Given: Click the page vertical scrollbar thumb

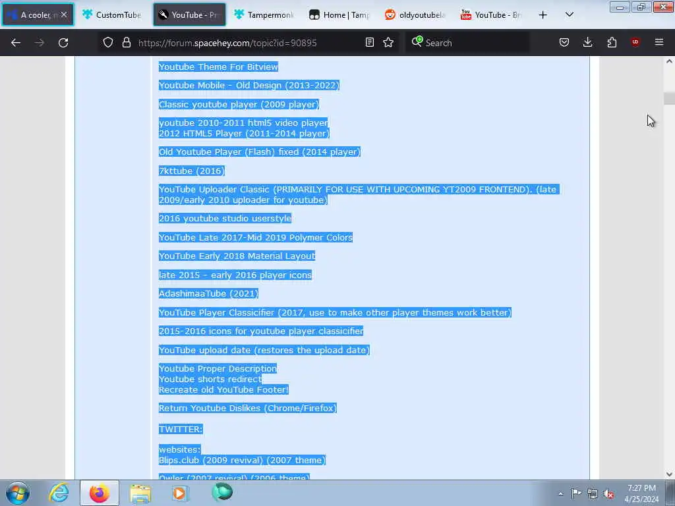Looking at the screenshot, I should point(669,99).
